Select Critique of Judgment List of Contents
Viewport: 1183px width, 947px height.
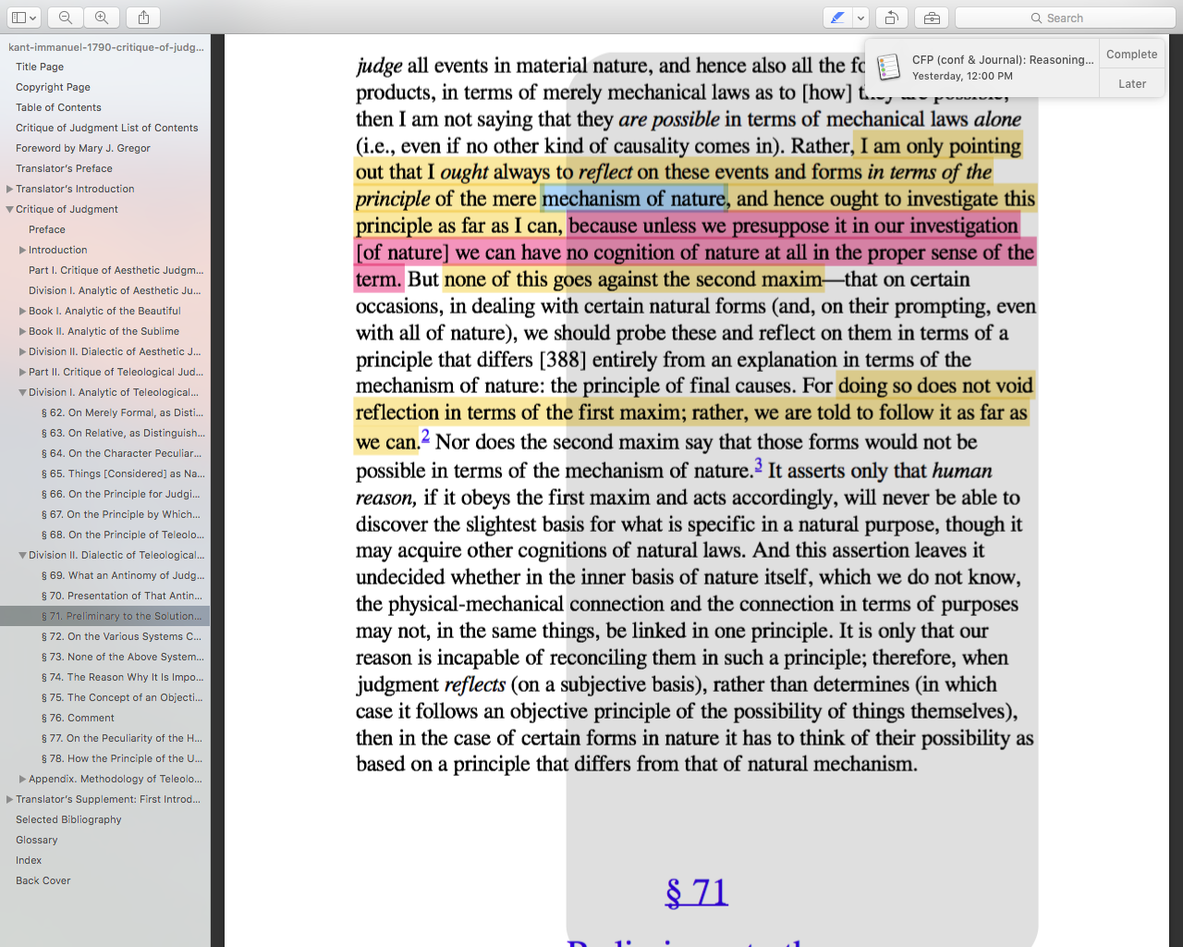pyautogui.click(x=105, y=128)
